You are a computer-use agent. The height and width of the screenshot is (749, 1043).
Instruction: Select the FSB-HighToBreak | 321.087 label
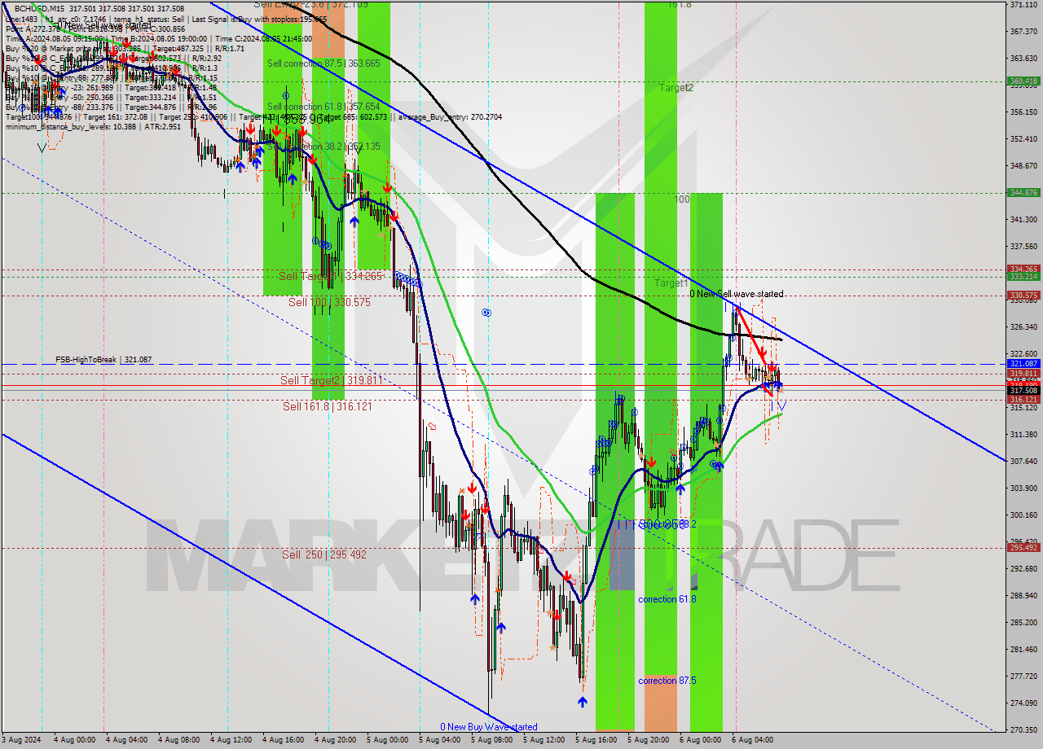pyautogui.click(x=103, y=359)
